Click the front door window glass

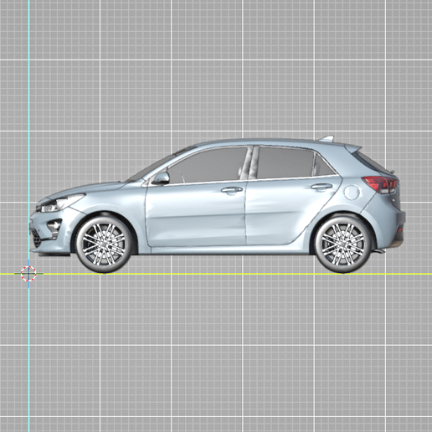(x=208, y=165)
